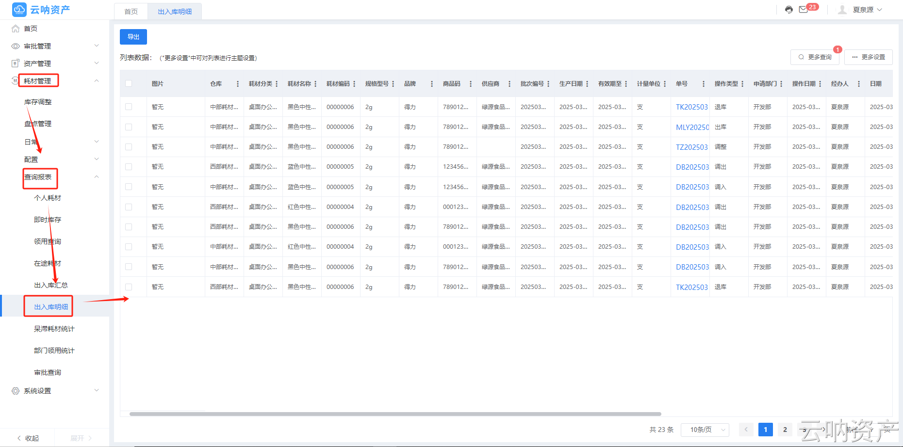903x447 pixels.
Task: Open the MLY20250 order number link
Action: 692,127
